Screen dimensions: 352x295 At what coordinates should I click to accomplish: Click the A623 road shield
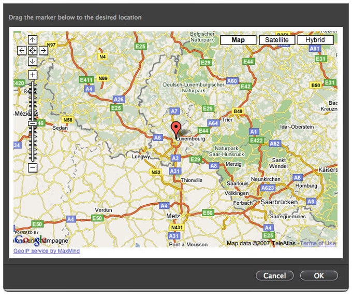(x=268, y=188)
